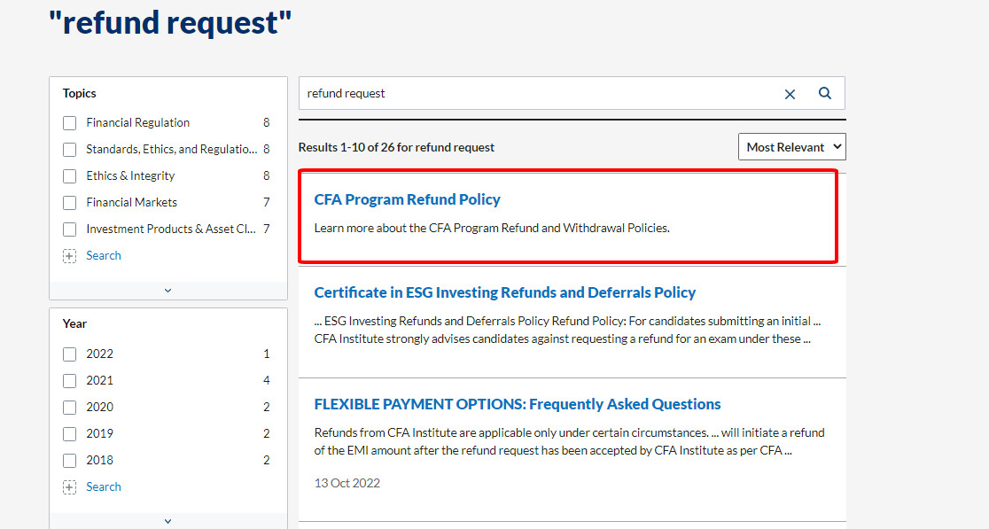
Task: Select the 2022 year checkbox
Action: click(x=69, y=354)
